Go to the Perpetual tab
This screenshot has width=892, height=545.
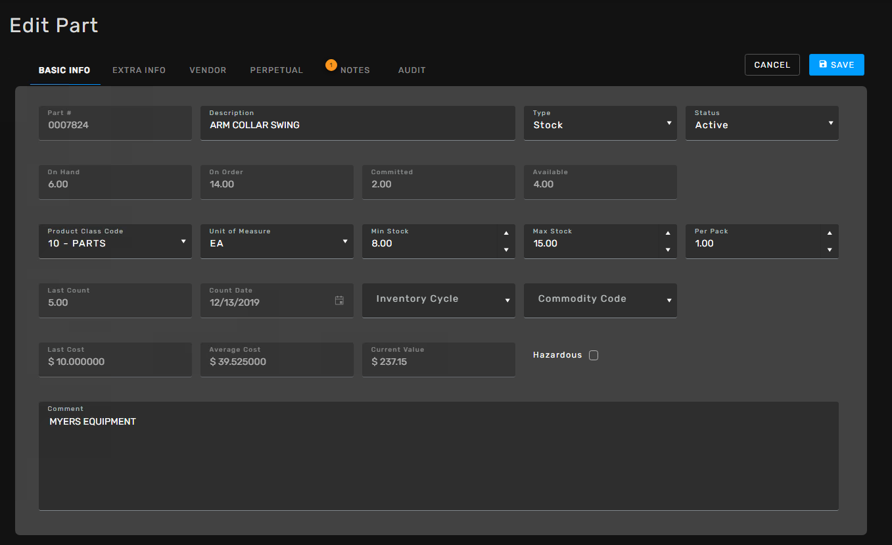tap(276, 70)
